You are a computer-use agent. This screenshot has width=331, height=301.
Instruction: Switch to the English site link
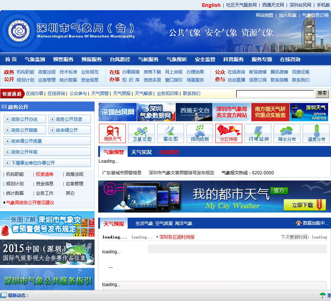click(x=211, y=5)
